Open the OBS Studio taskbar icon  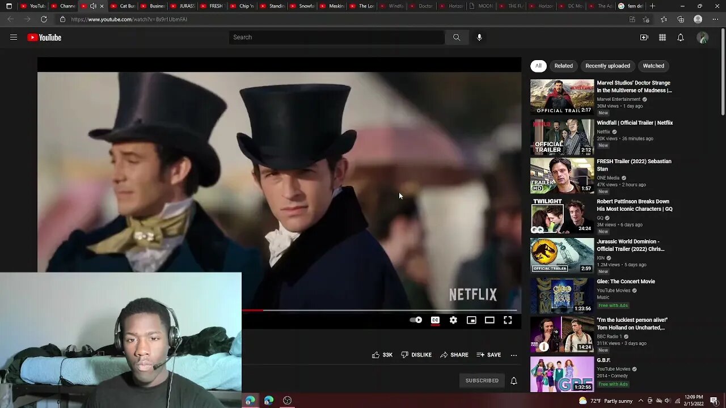(288, 401)
